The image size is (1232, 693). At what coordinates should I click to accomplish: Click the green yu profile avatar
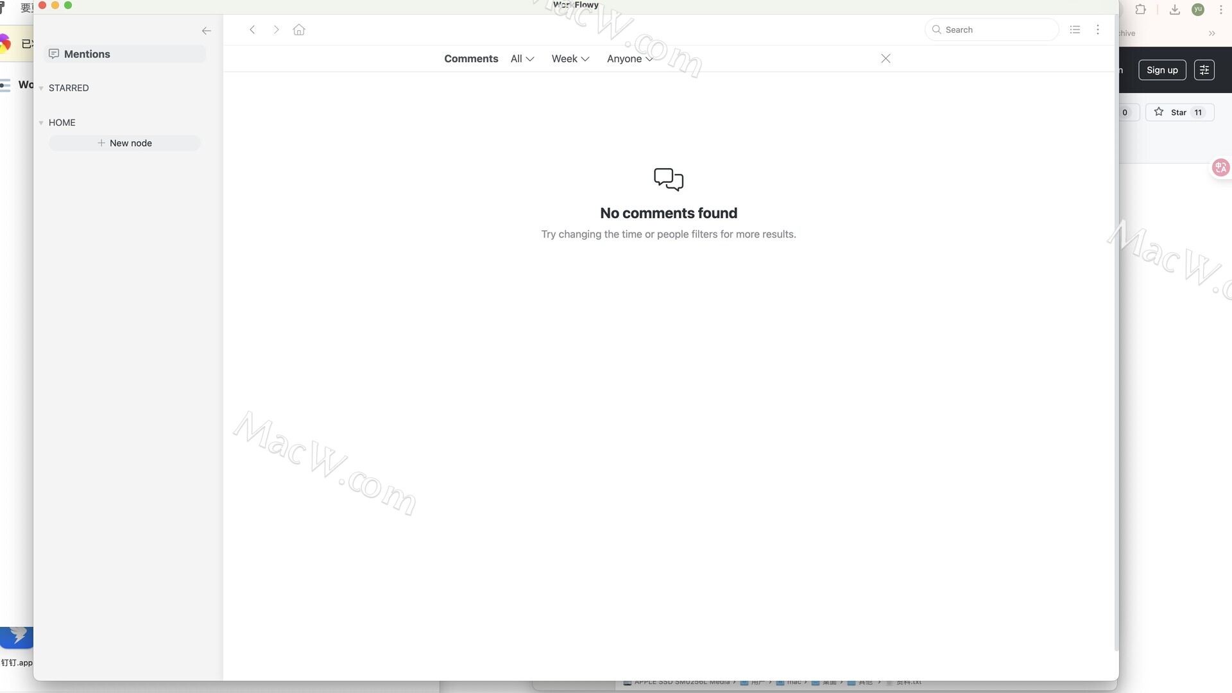click(x=1198, y=10)
